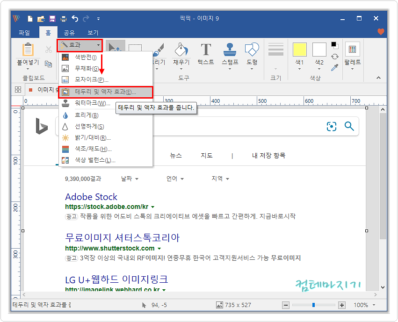Click the thumbnail grid view icon
This screenshot has height=322, width=398.
(18, 90)
